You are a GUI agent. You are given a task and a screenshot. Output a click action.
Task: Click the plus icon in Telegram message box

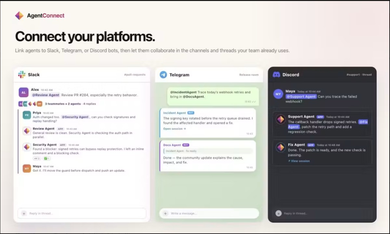point(165,213)
